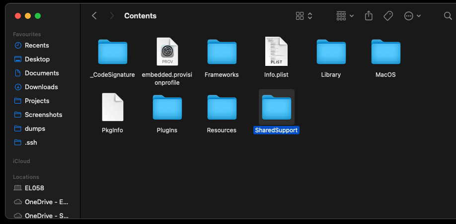Screen dimensions: 456x224
Task: Click the Share toolbar icon
Action: point(369,16)
